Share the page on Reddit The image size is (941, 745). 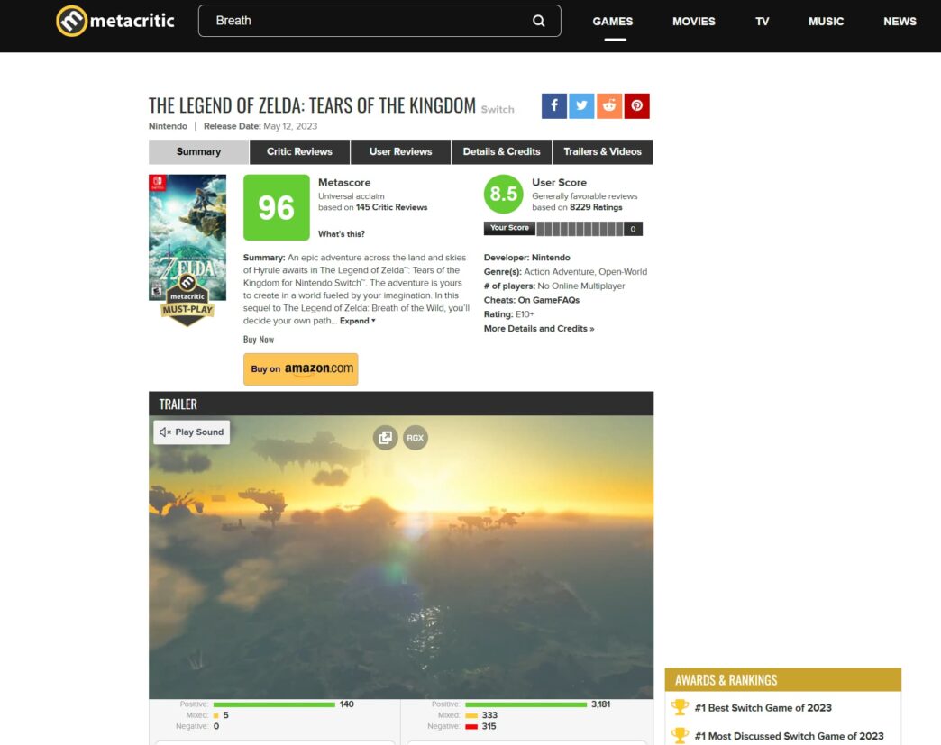click(x=609, y=106)
